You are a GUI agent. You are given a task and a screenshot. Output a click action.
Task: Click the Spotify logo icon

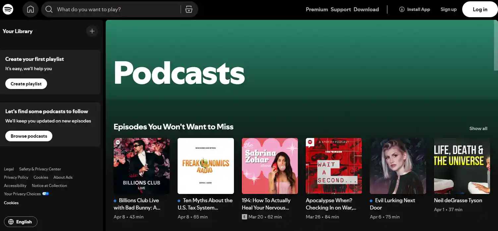click(8, 9)
